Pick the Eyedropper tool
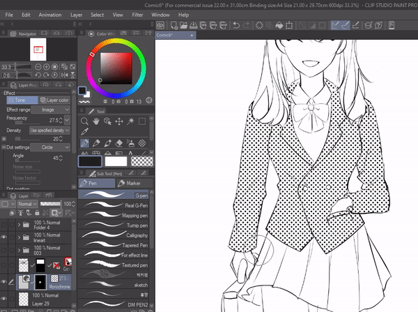418x312 pixels. [85, 131]
